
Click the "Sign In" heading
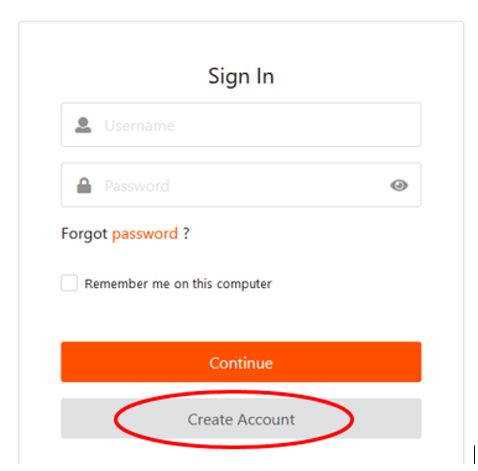pyautogui.click(x=241, y=77)
